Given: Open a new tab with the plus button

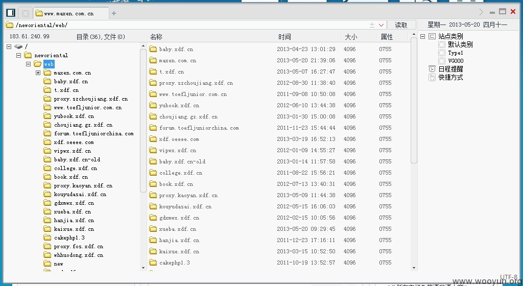Looking at the screenshot, I should (114, 13).
